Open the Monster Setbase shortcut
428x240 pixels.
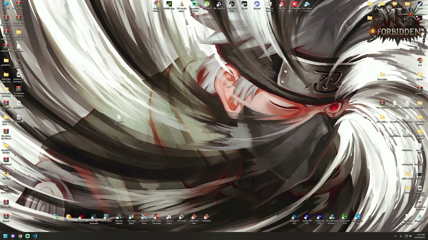click(x=119, y=219)
